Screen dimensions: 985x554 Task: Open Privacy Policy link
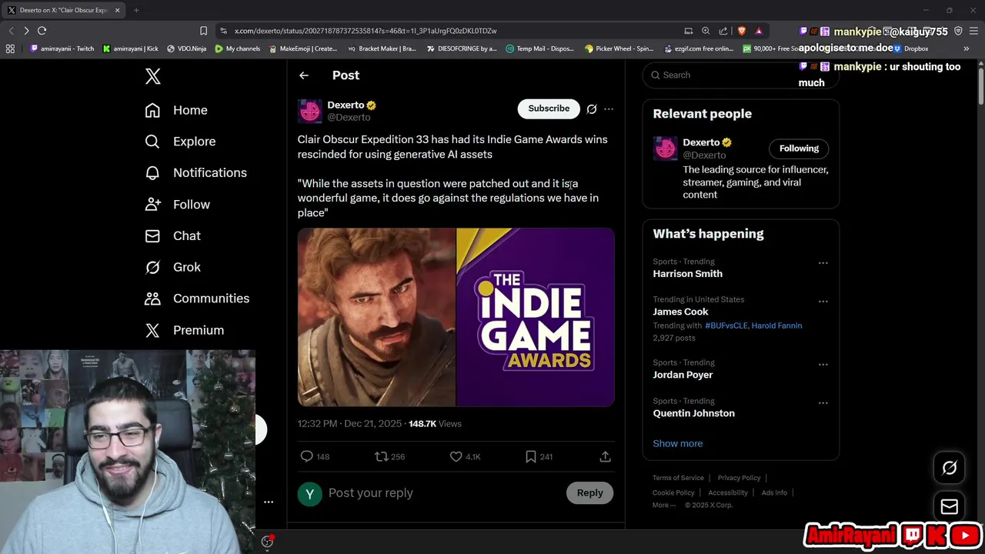pos(739,478)
